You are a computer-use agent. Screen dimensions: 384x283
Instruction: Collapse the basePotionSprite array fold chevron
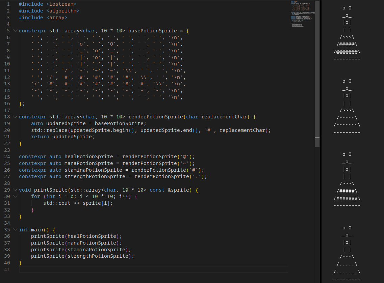[x=15, y=31]
